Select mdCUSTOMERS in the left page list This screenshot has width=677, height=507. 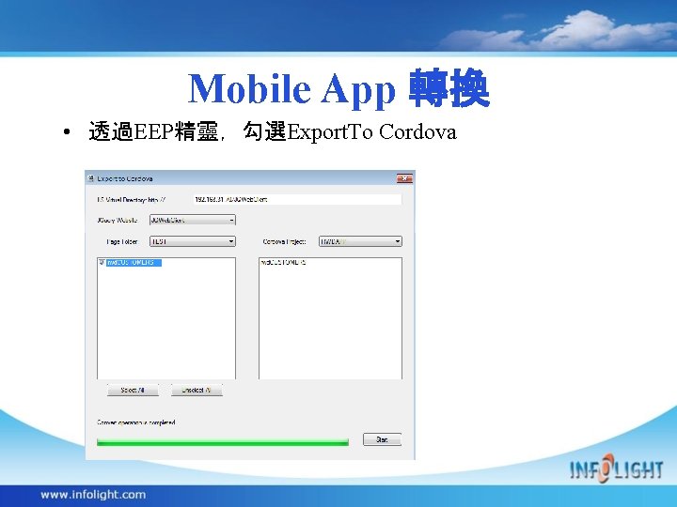[x=134, y=263]
